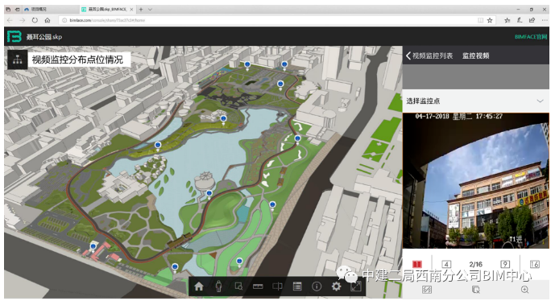
Task: Open a new browser tab with plus
Action: pos(141,10)
